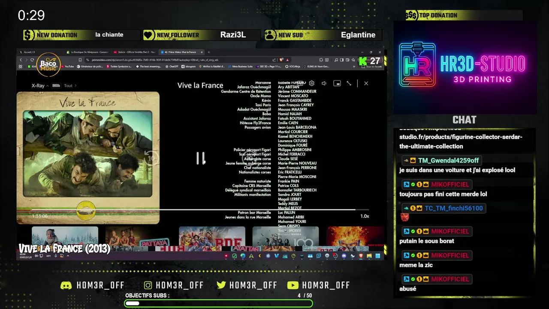Pause the movie playback
The image size is (549, 309).
pos(201,158)
